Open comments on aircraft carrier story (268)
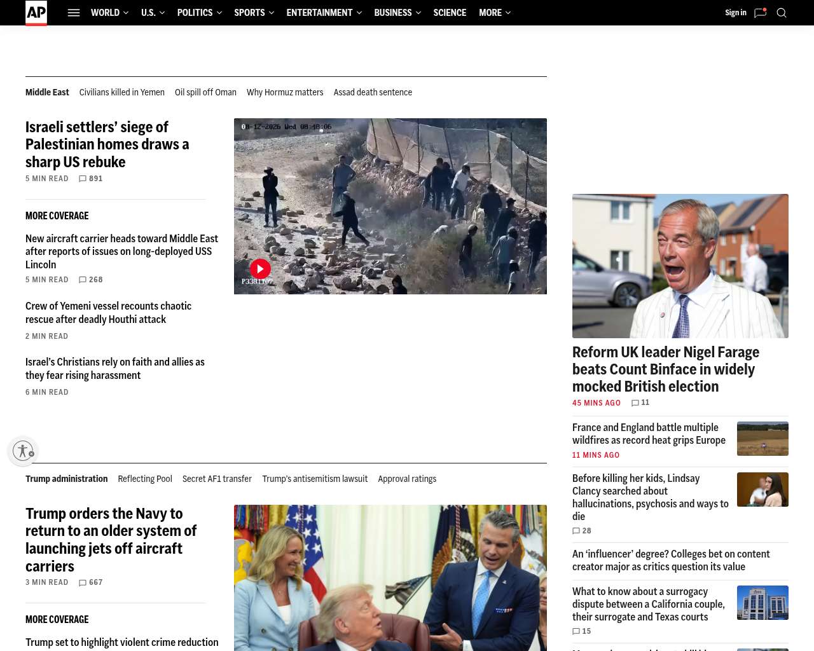Image resolution: width=814 pixels, height=651 pixels. pos(90,280)
